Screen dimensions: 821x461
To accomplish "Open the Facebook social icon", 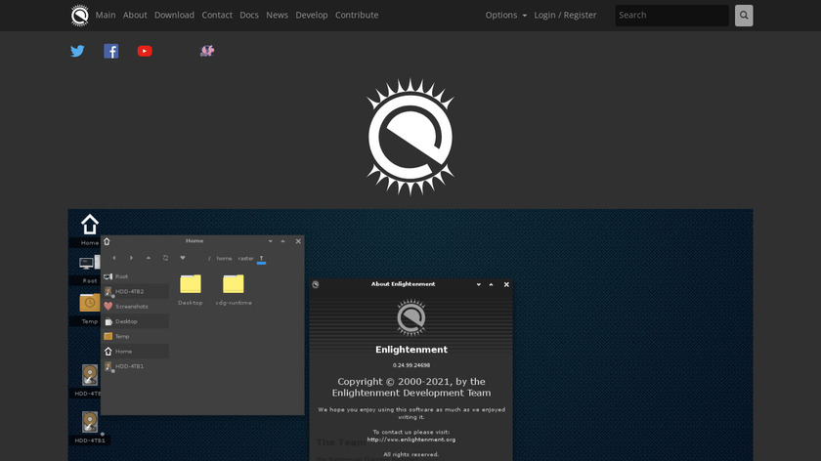I will (111, 51).
